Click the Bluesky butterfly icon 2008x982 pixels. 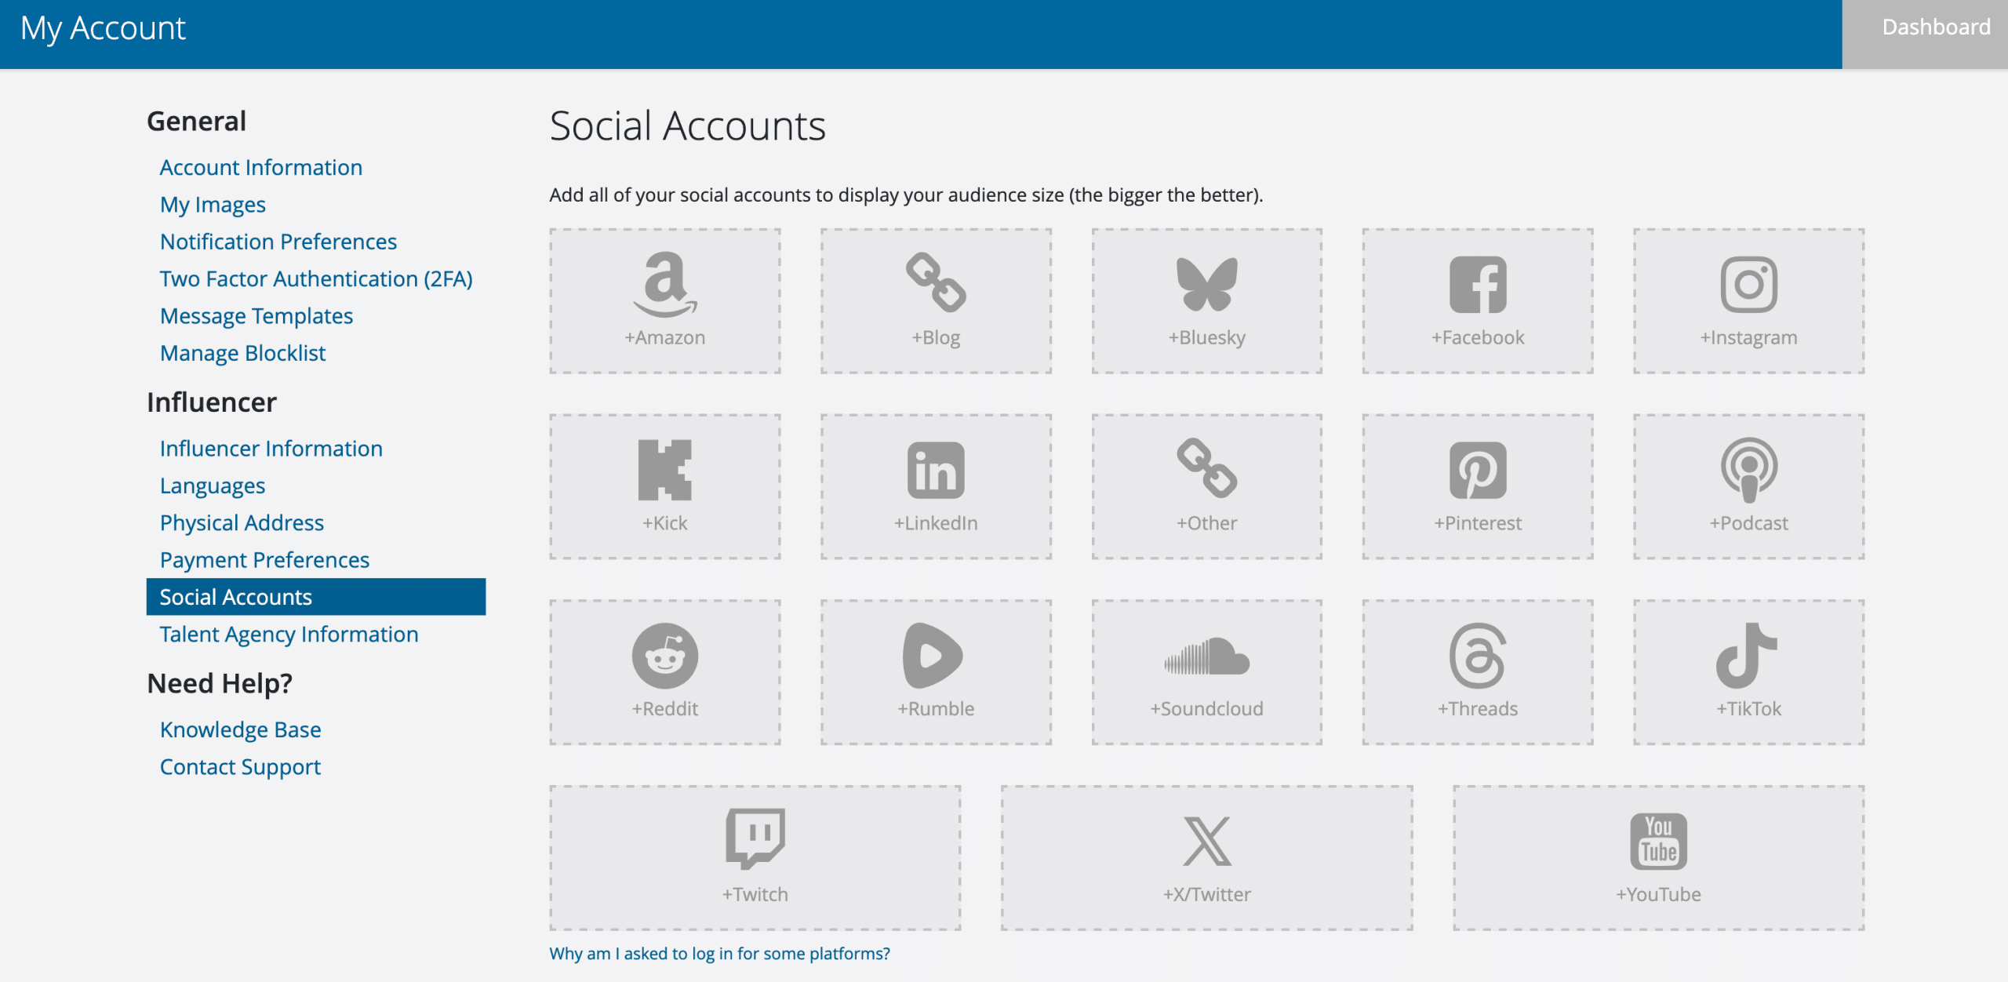[1206, 284]
